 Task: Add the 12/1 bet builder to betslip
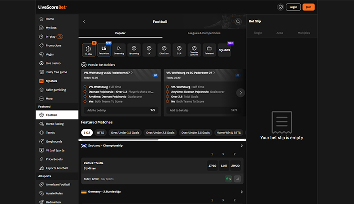pos(203,110)
